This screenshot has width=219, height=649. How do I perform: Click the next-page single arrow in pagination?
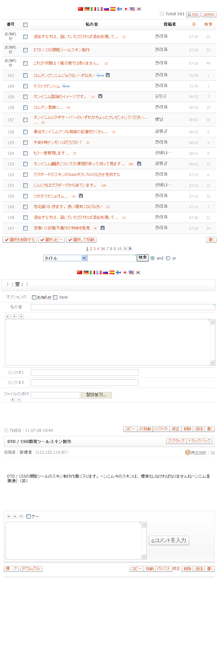click(125, 249)
